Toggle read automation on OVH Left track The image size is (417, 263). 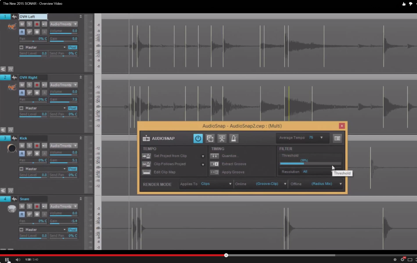pyautogui.click(x=22, y=32)
